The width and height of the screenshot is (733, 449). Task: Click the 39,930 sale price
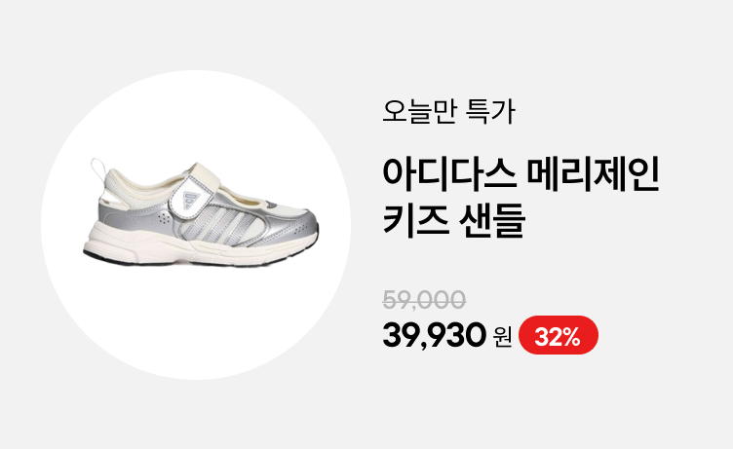click(x=435, y=336)
